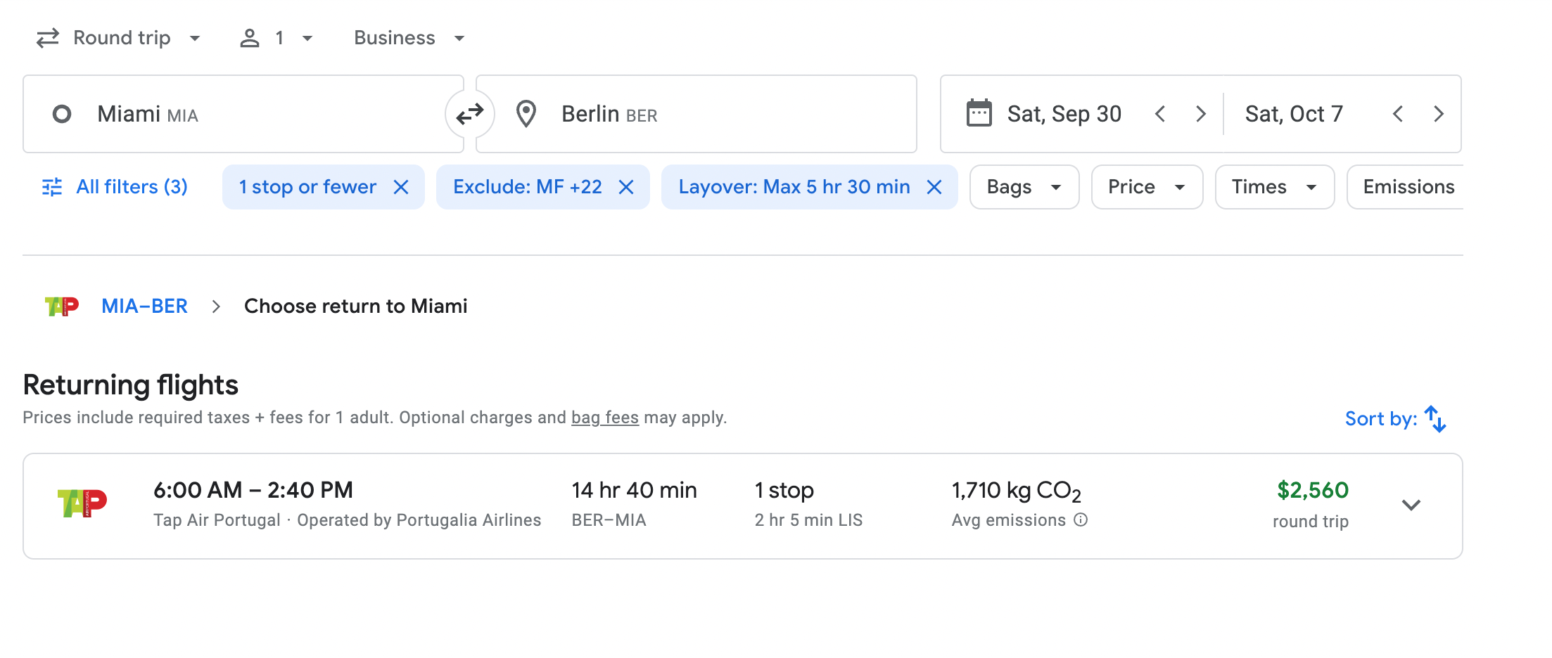The image size is (1552, 658).
Task: Change Business seating class dropdown
Action: [409, 38]
